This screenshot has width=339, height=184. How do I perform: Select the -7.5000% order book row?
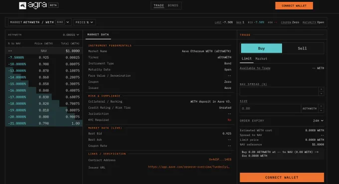click(x=44, y=57)
